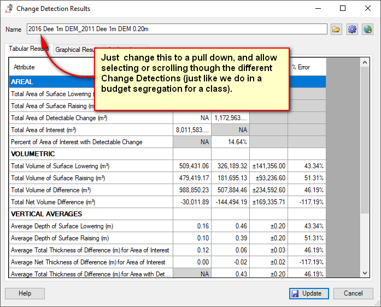Click the vertical scrollbar thumb of table
The height and width of the screenshot is (307, 381).
pos(365,140)
